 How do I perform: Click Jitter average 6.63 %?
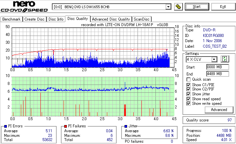click(x=169, y=131)
